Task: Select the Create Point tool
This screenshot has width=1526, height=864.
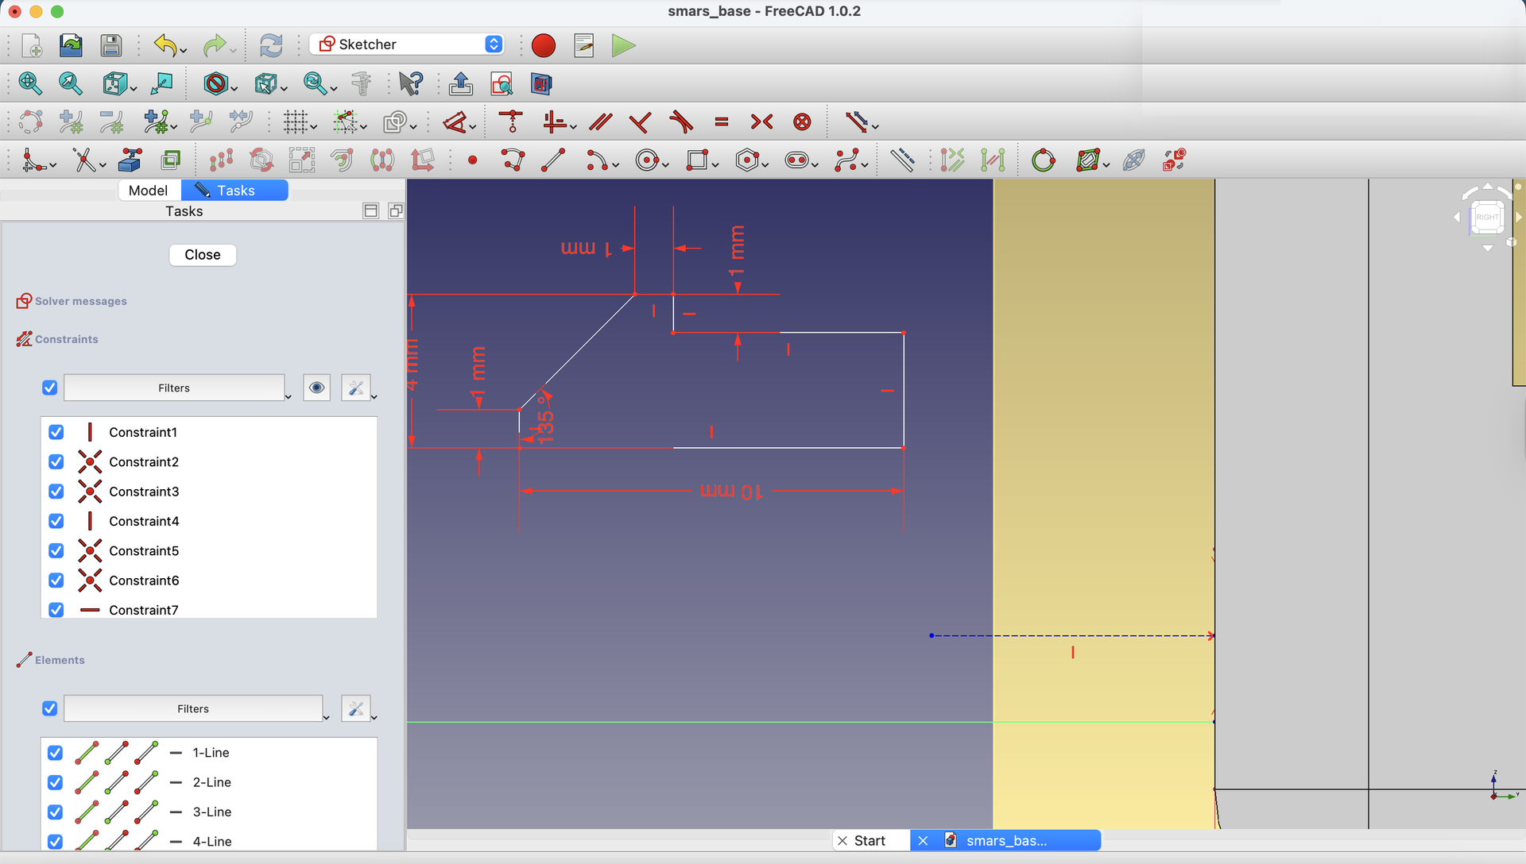Action: (x=473, y=160)
